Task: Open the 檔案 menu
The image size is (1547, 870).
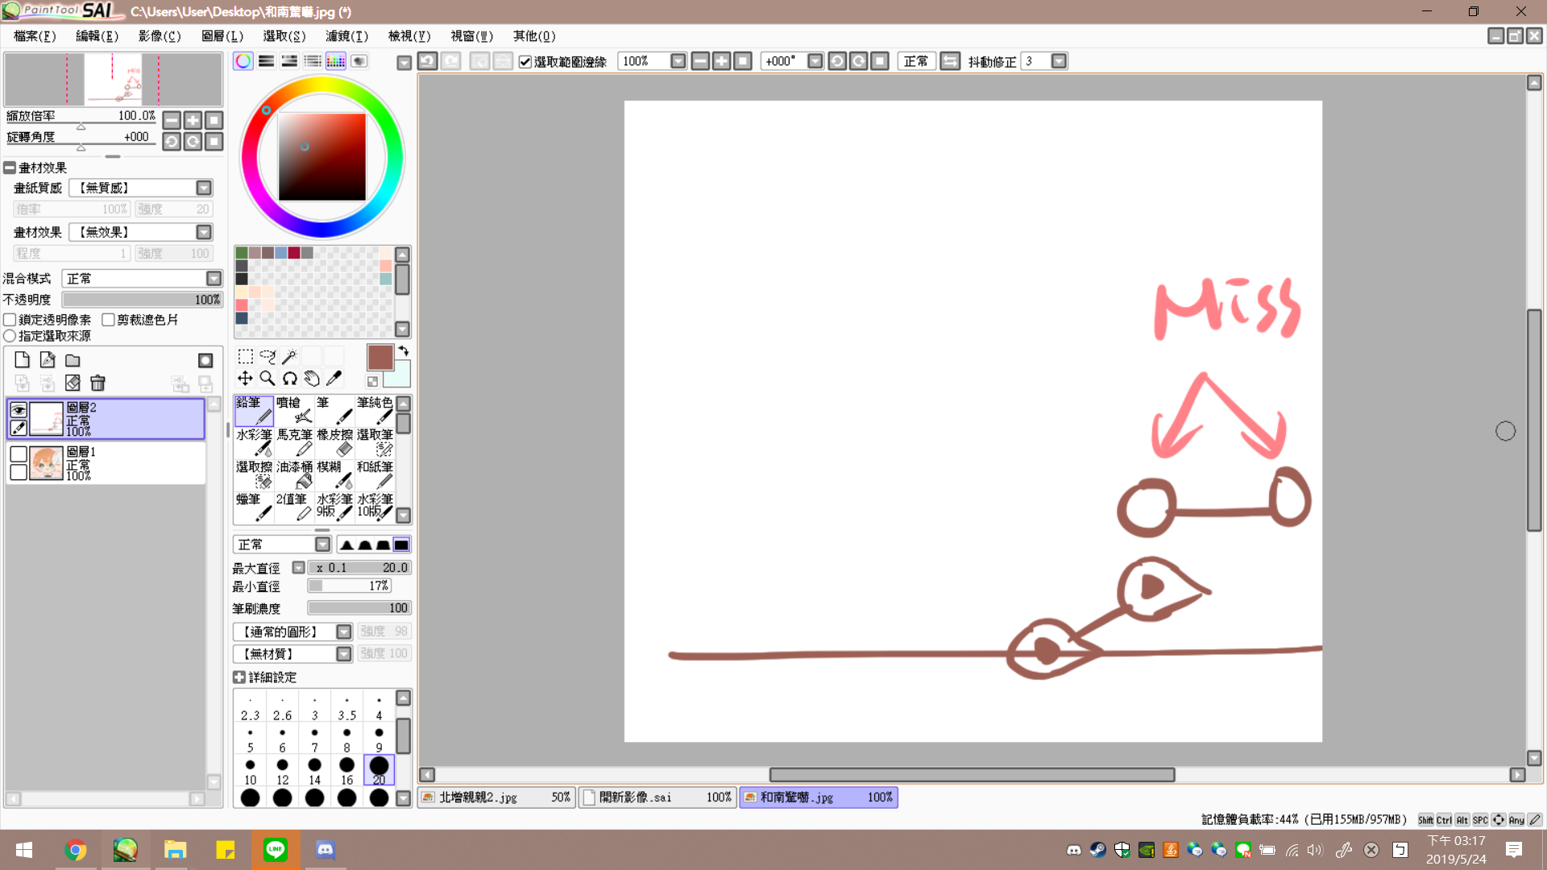Action: [x=35, y=36]
